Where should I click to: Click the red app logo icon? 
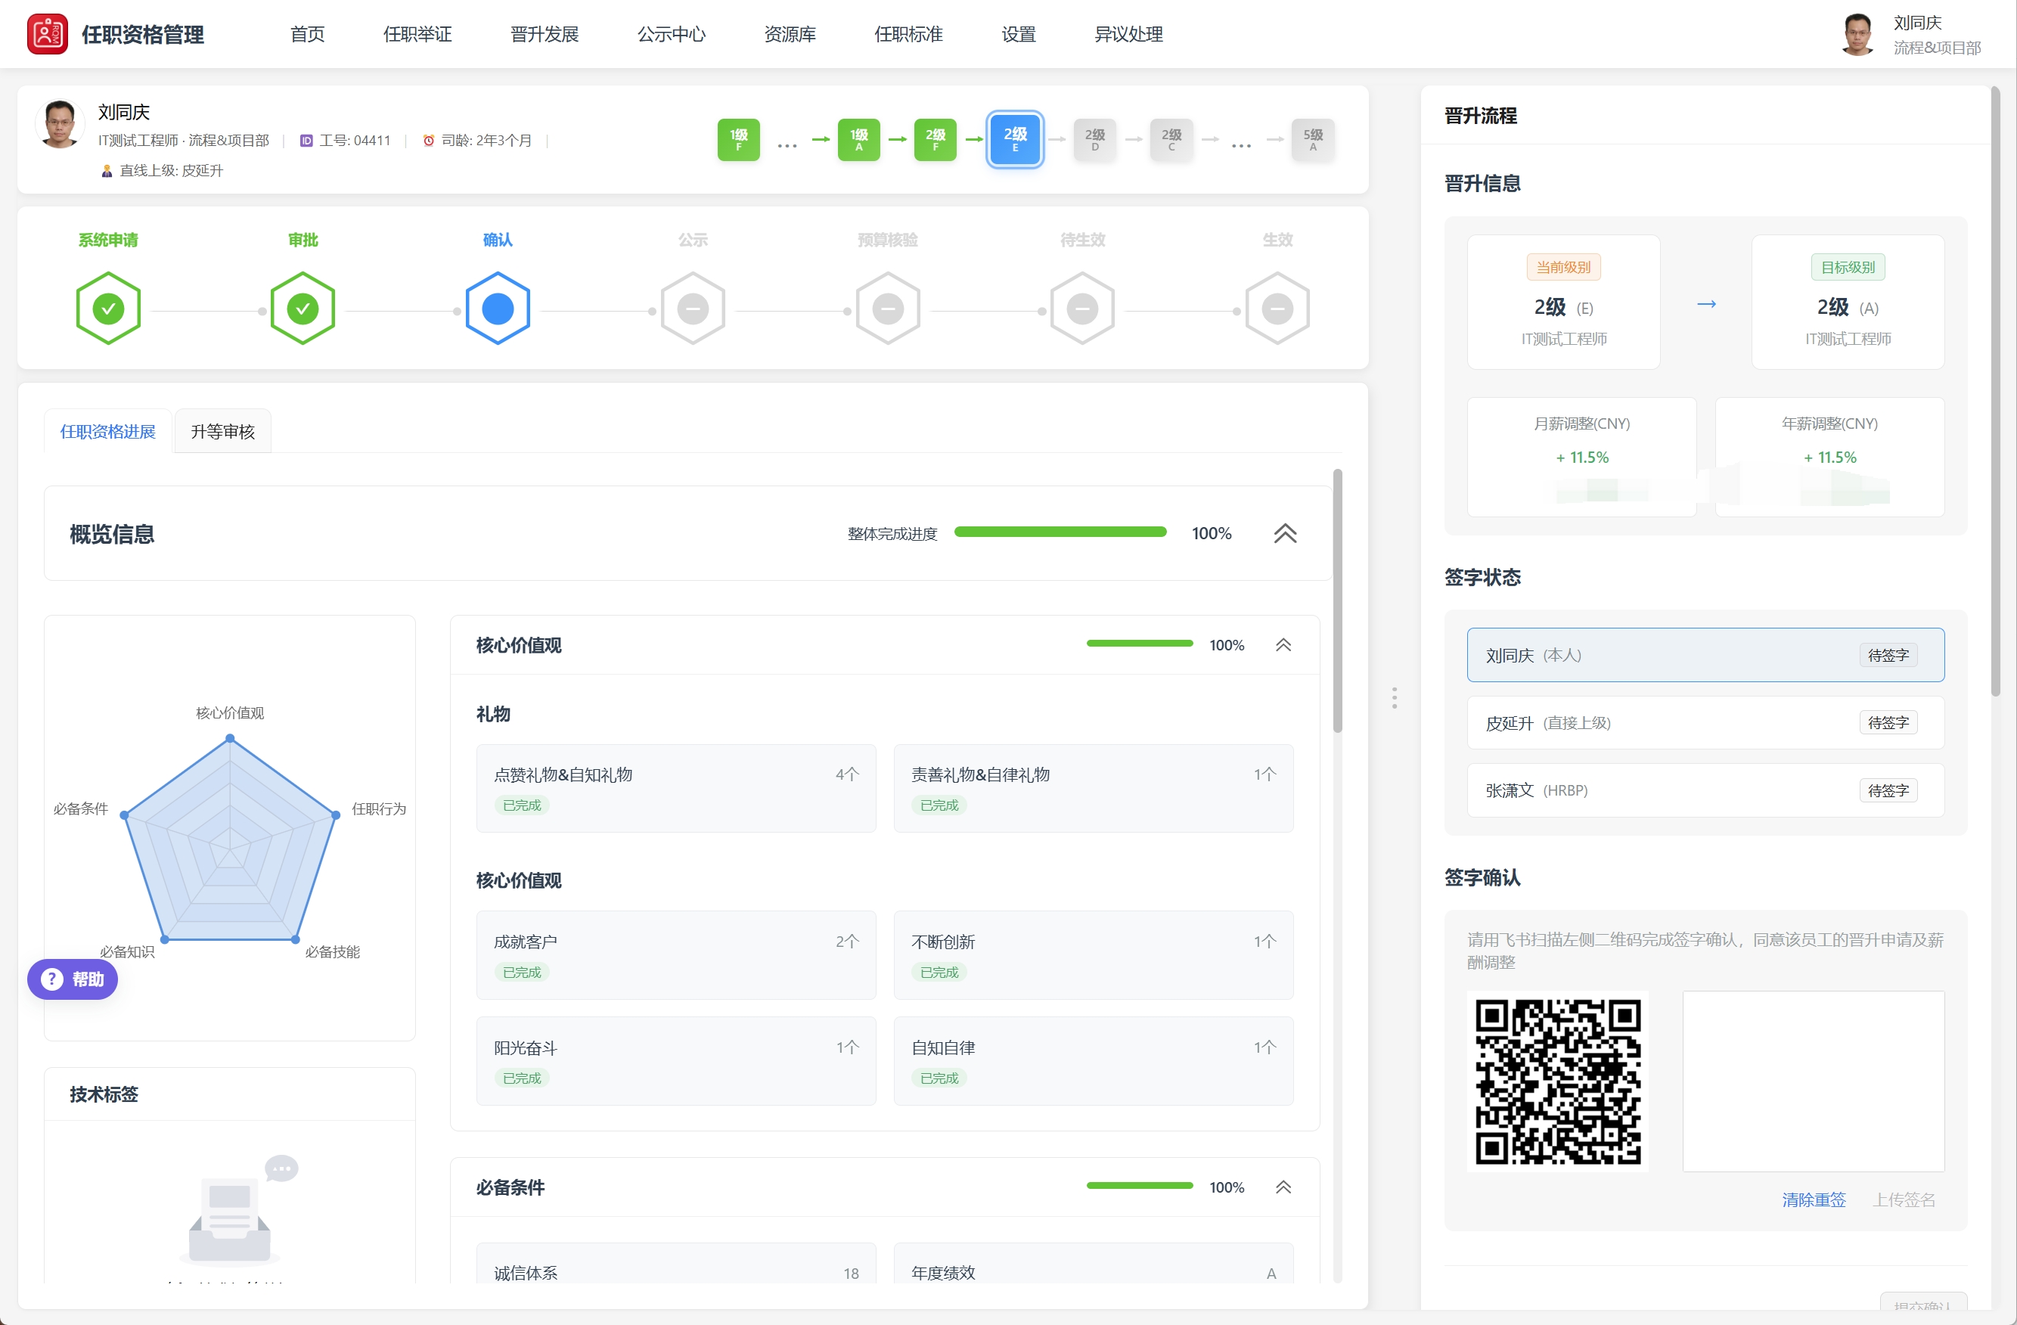(x=47, y=34)
